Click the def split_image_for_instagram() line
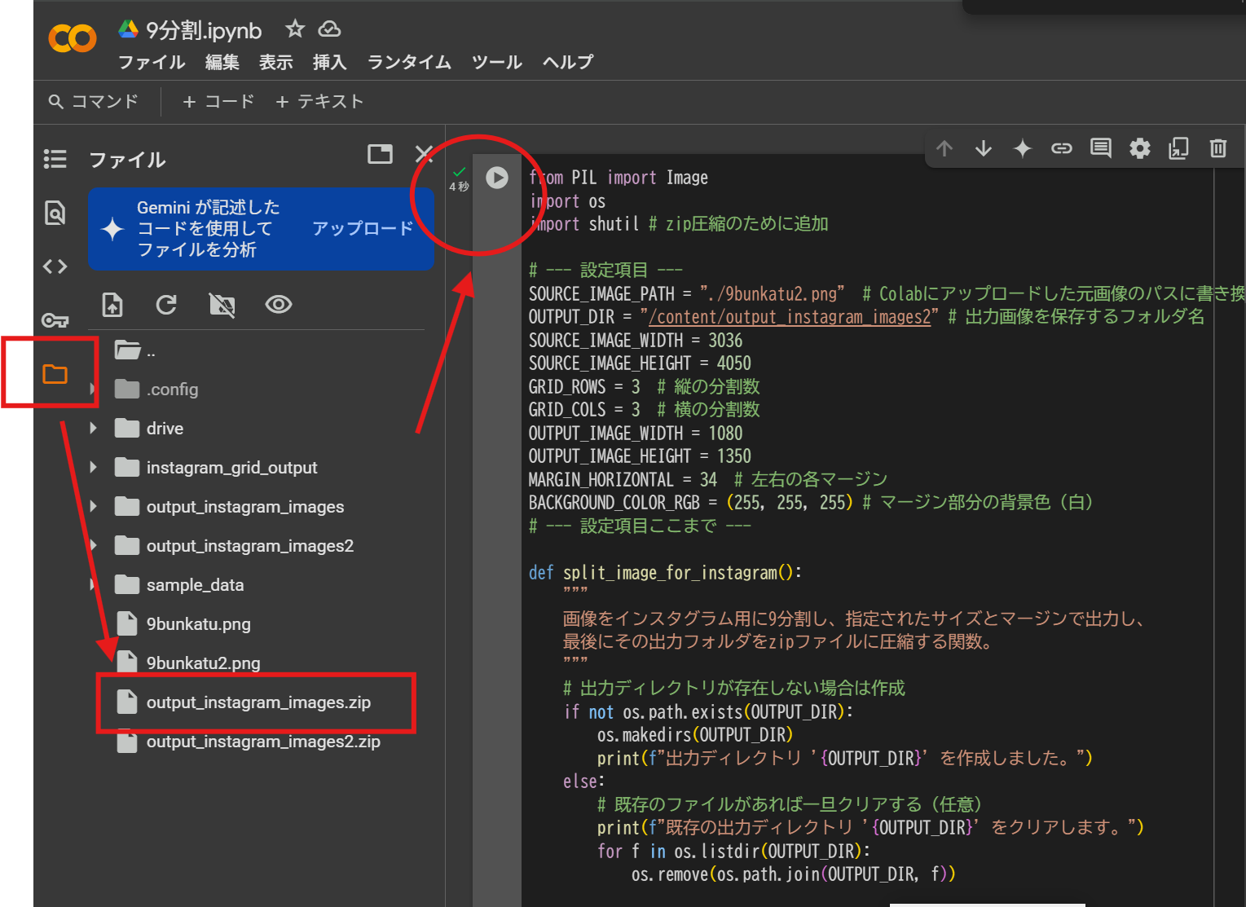1246x907 pixels. 665,573
